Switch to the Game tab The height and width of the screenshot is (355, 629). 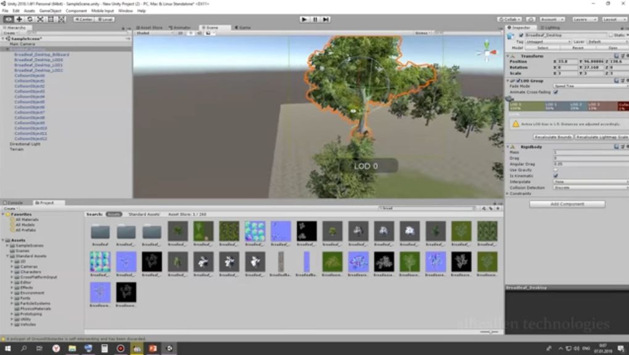[x=244, y=27]
